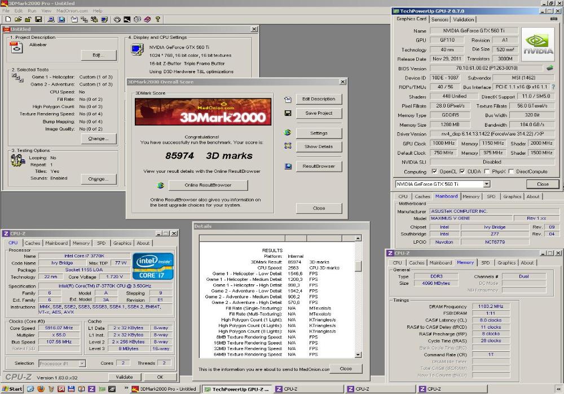Click the Edit Description button
The height and width of the screenshot is (394, 564).
pos(319,99)
